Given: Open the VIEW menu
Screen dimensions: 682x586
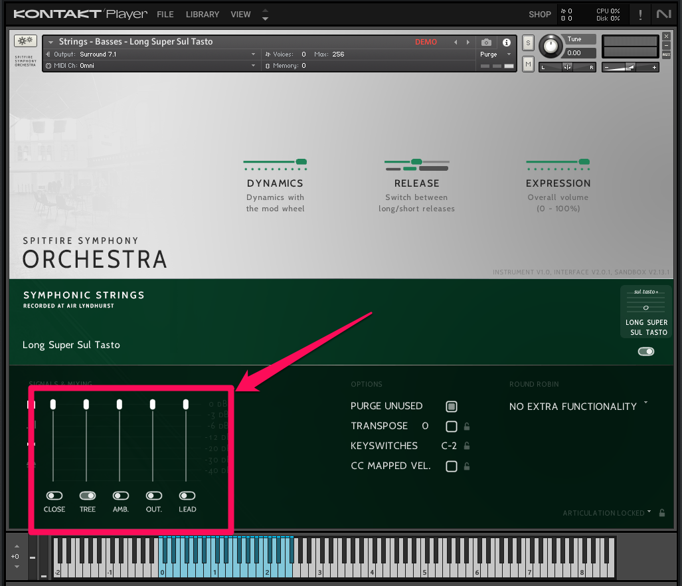Looking at the screenshot, I should [x=240, y=15].
